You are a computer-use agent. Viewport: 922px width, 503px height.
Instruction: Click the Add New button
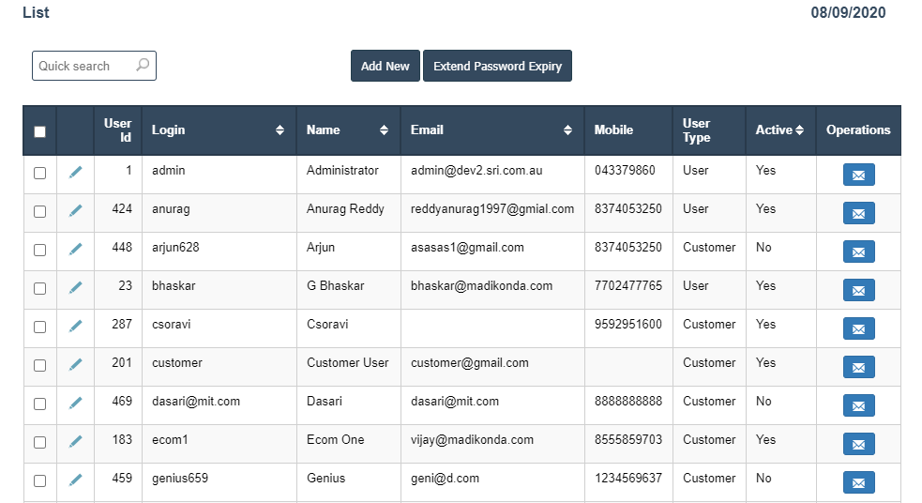tap(385, 67)
